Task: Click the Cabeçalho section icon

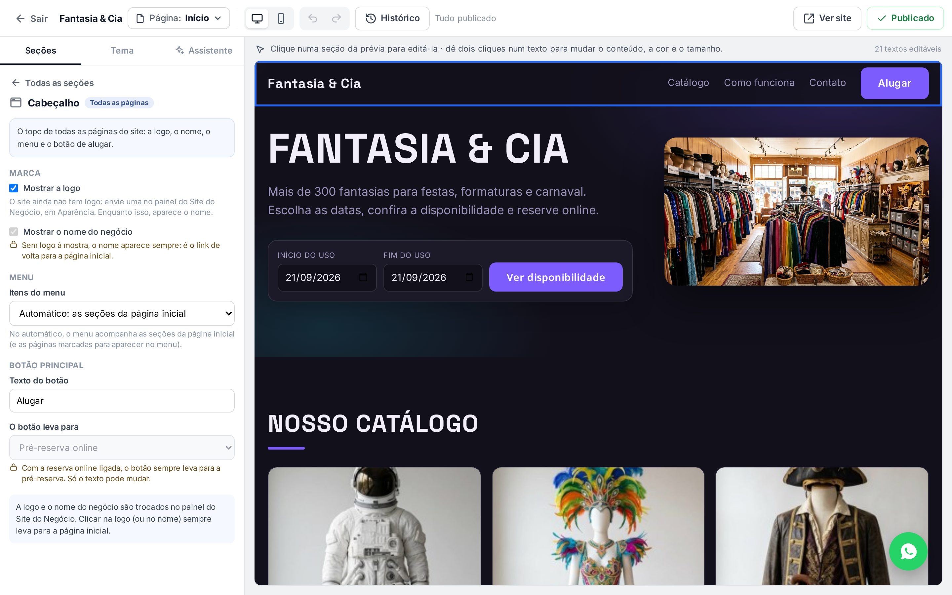Action: point(16,103)
